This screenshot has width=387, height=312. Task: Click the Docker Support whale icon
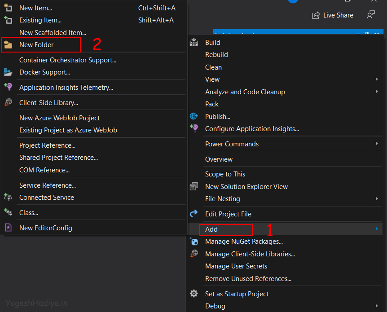point(8,72)
